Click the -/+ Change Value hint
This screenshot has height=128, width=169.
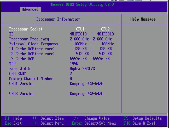click(91, 118)
